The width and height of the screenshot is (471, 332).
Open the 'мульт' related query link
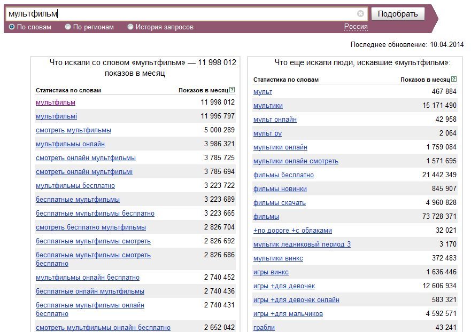pyautogui.click(x=262, y=92)
